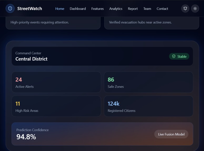Select the 24 Active Alerts card

(56, 82)
